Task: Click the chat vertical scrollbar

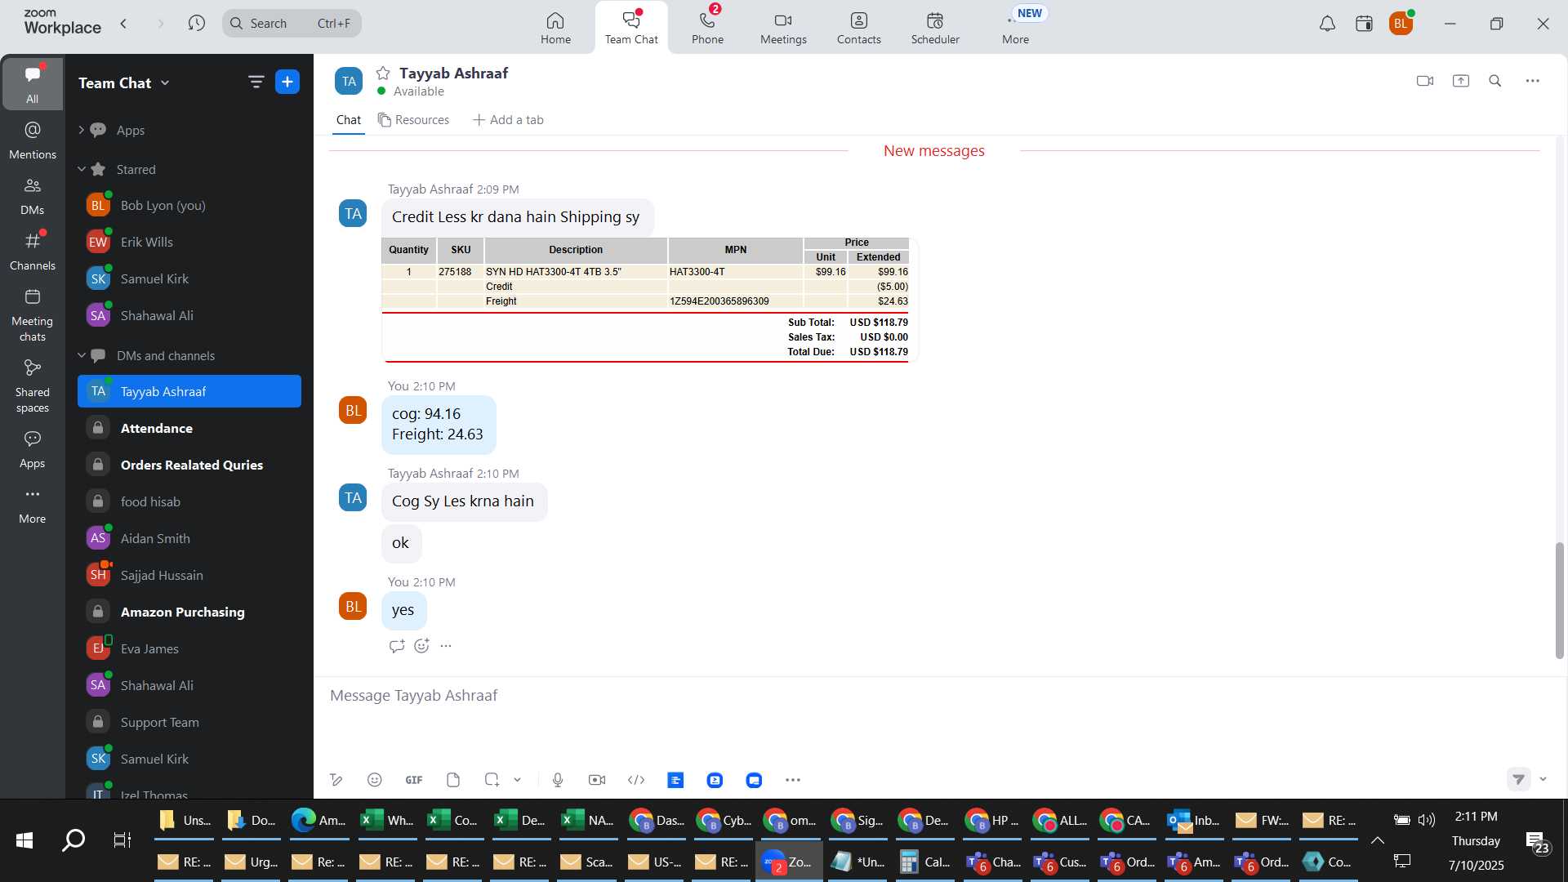Action: coord(1559,600)
